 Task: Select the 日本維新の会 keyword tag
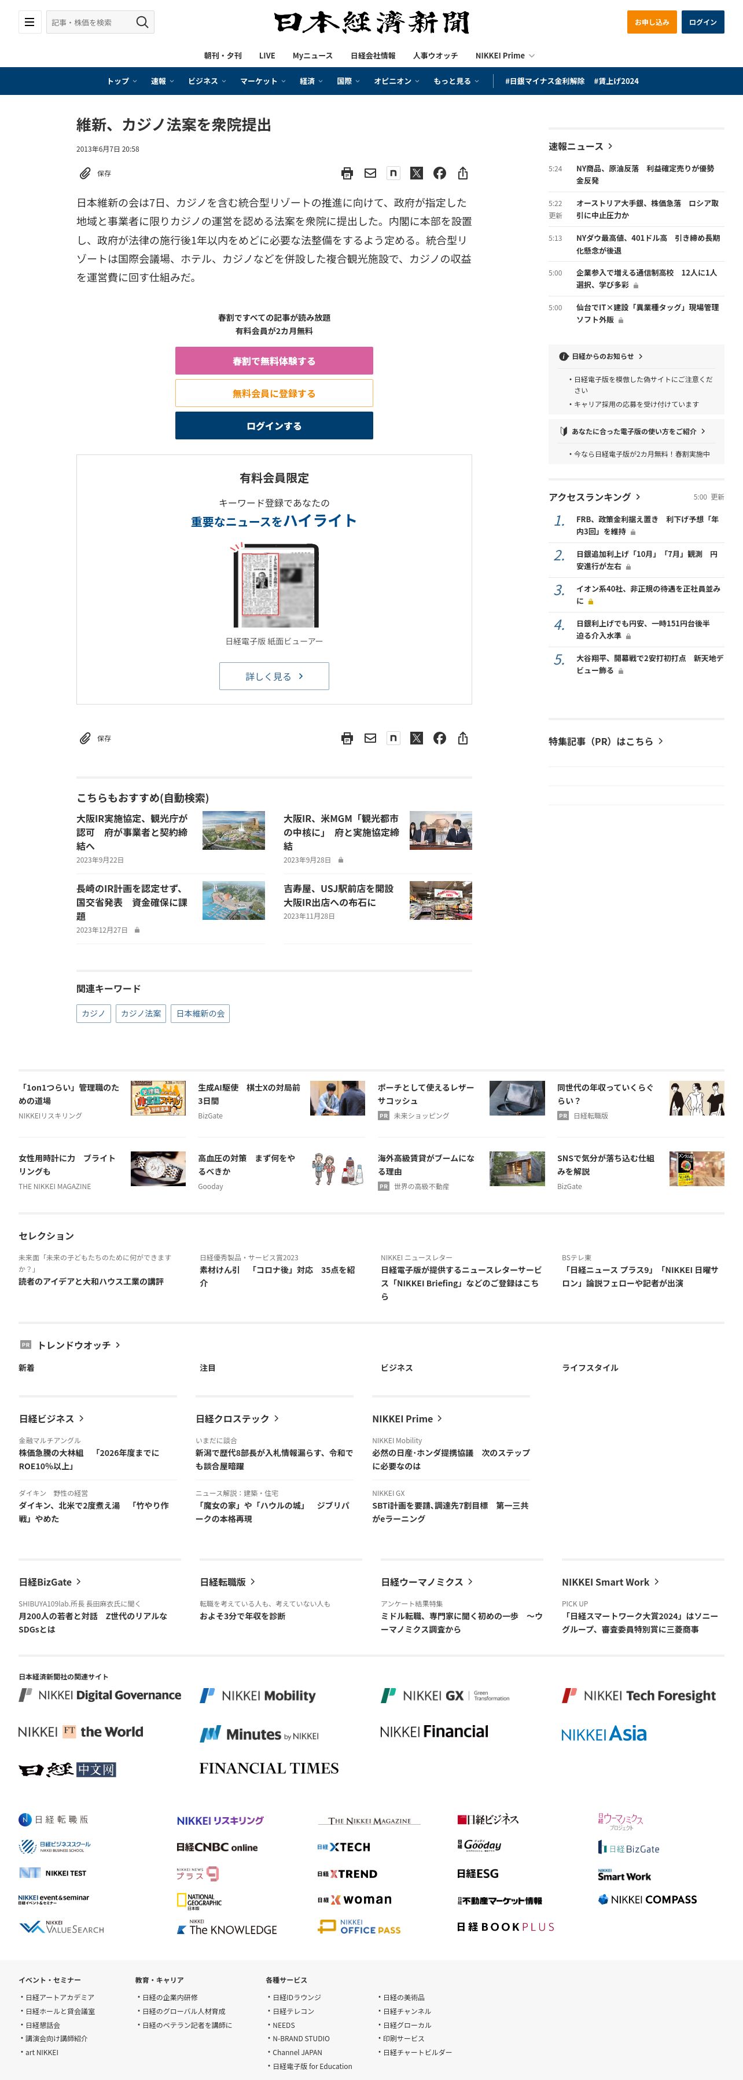click(x=201, y=1013)
